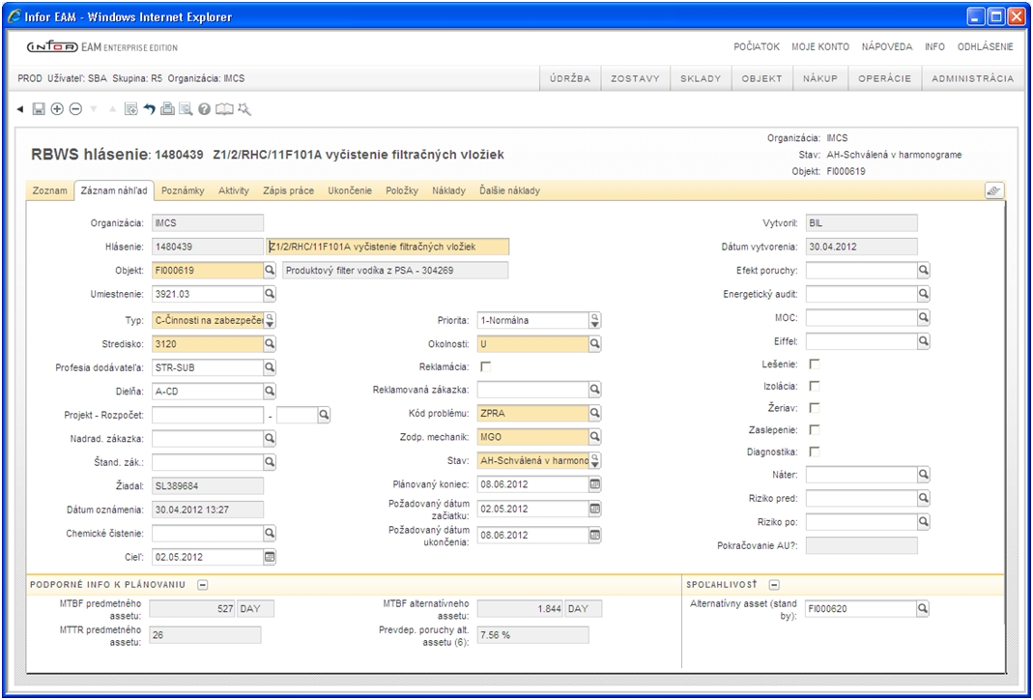Expand the Typ dropdown list
1033x700 pixels.
click(270, 320)
